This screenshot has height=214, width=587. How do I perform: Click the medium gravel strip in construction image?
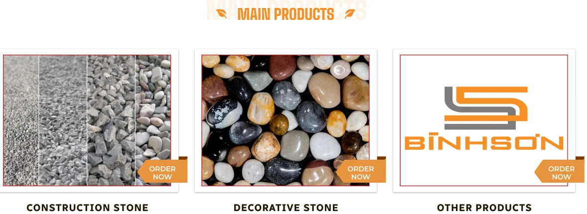pos(63,120)
